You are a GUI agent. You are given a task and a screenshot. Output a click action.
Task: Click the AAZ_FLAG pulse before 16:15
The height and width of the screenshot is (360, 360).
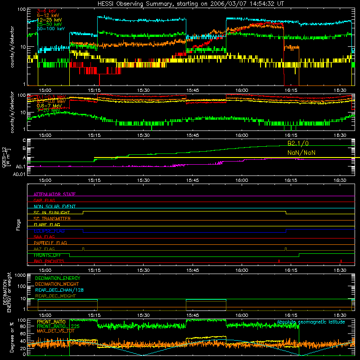pos(286,249)
